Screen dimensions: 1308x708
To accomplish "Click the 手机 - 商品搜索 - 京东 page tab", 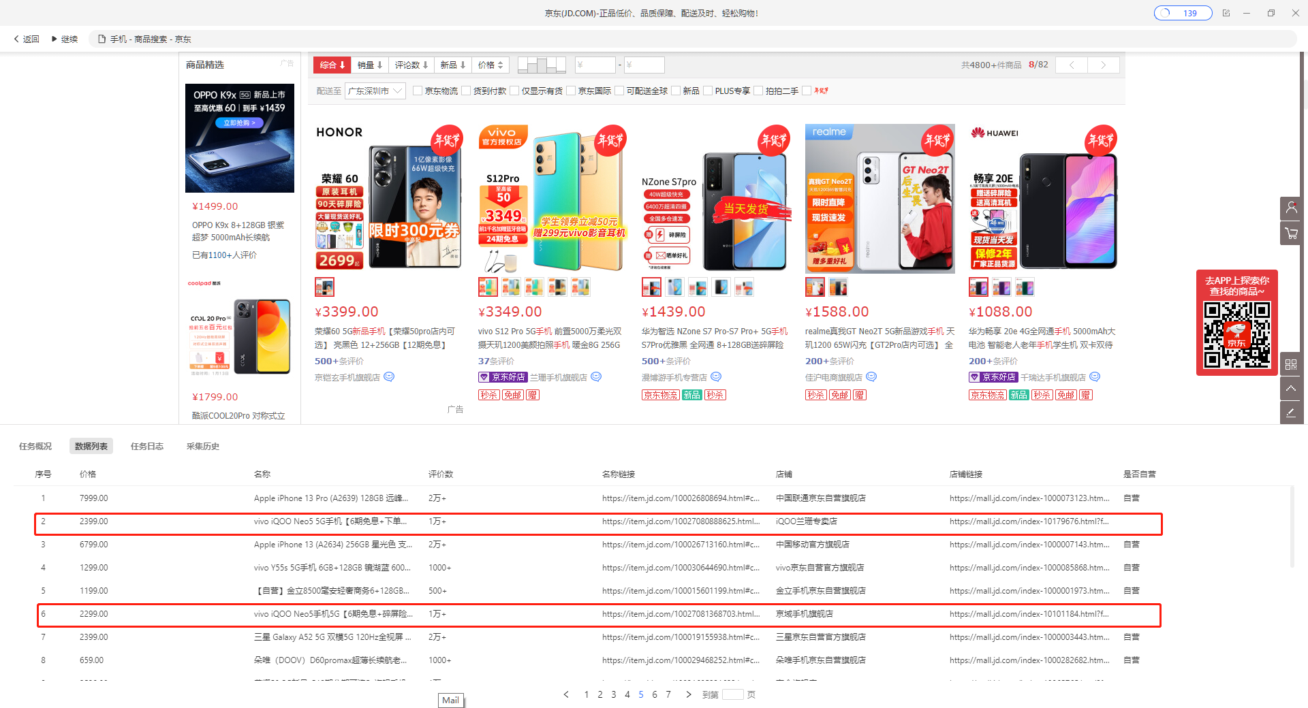I will [x=144, y=39].
